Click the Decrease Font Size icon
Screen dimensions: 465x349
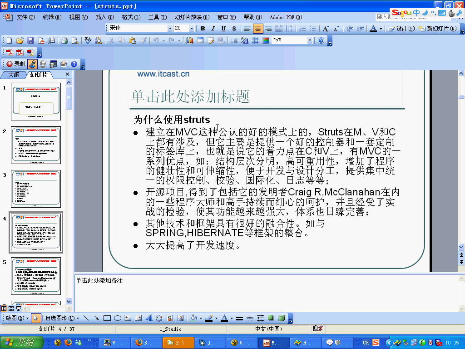pos(336,29)
